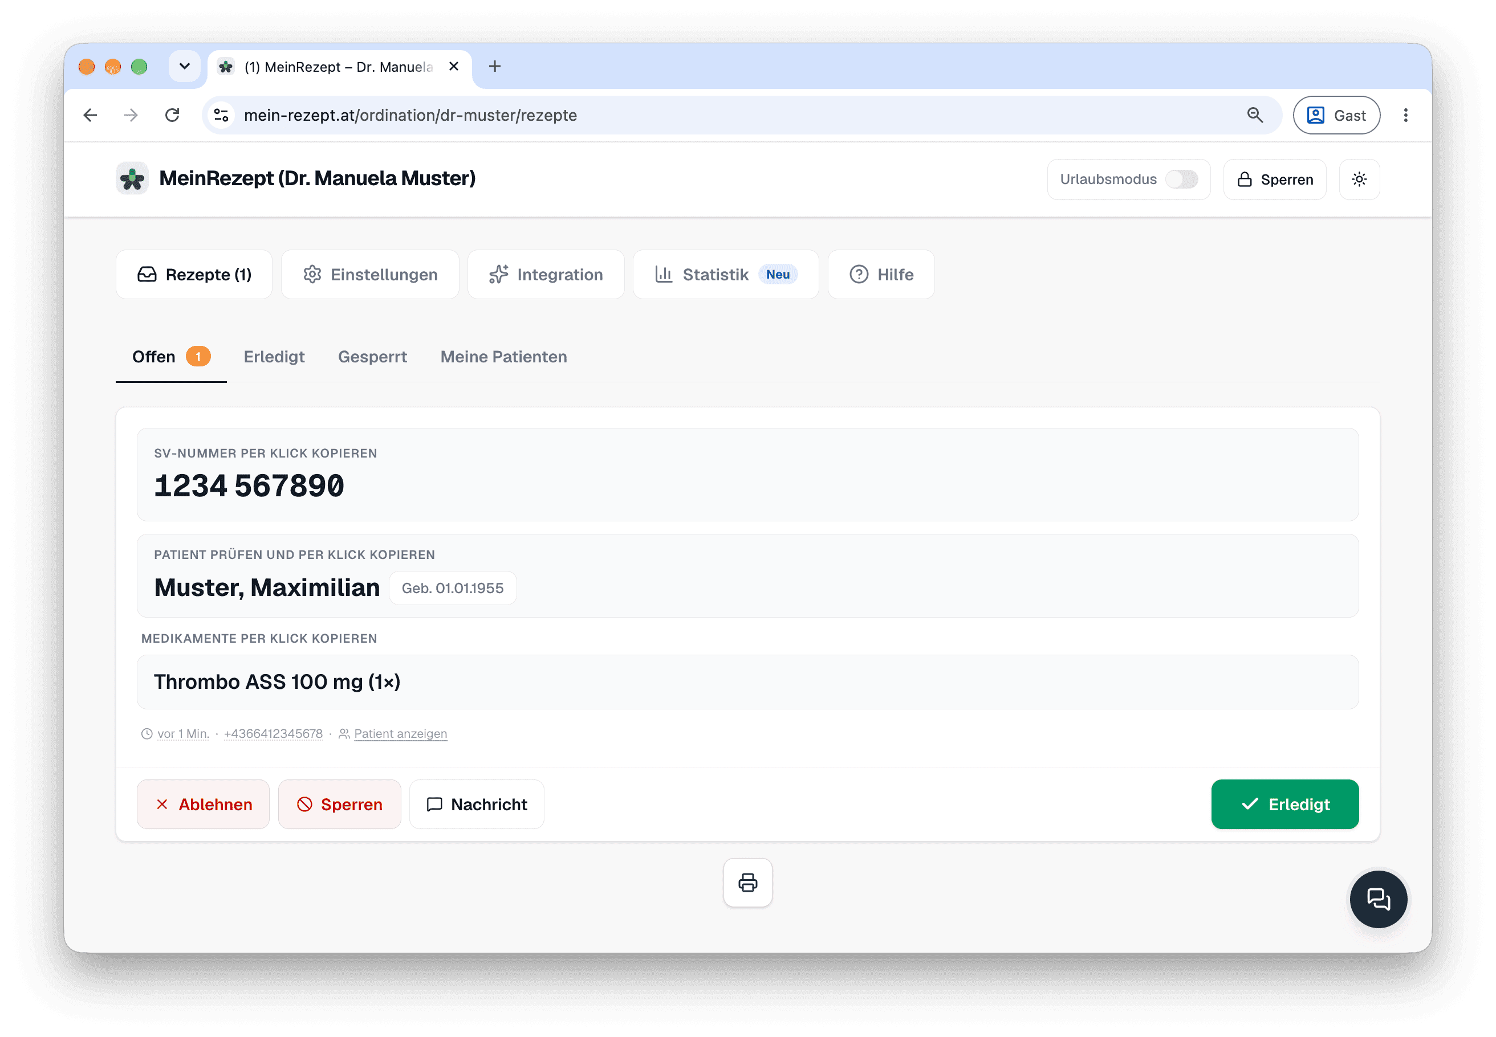Open the Gast profile button
The height and width of the screenshot is (1037, 1496).
click(x=1336, y=115)
